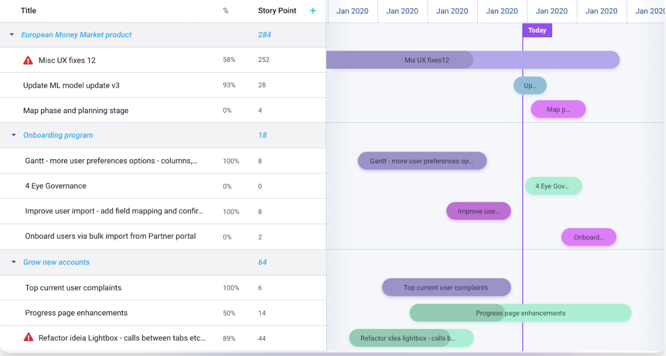This screenshot has height=356, width=666.
Task: Open the Grow new accounts link
Action: [56, 262]
